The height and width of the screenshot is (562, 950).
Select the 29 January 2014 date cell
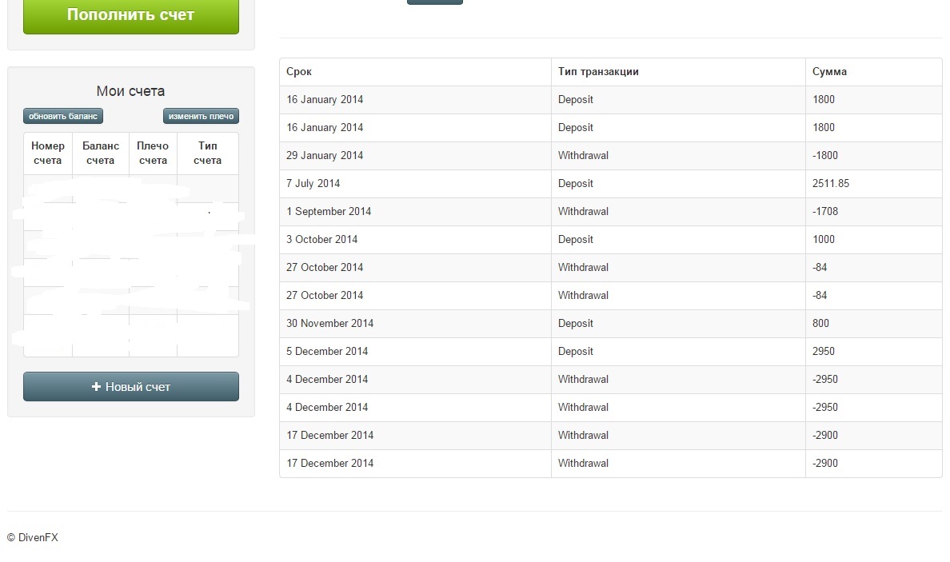coord(415,156)
